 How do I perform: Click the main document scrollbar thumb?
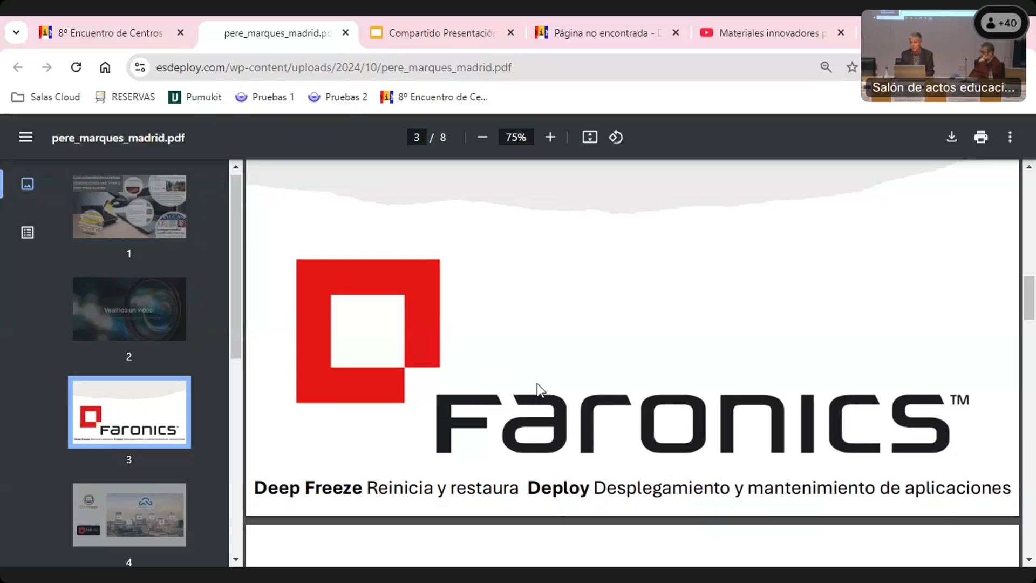(1029, 298)
